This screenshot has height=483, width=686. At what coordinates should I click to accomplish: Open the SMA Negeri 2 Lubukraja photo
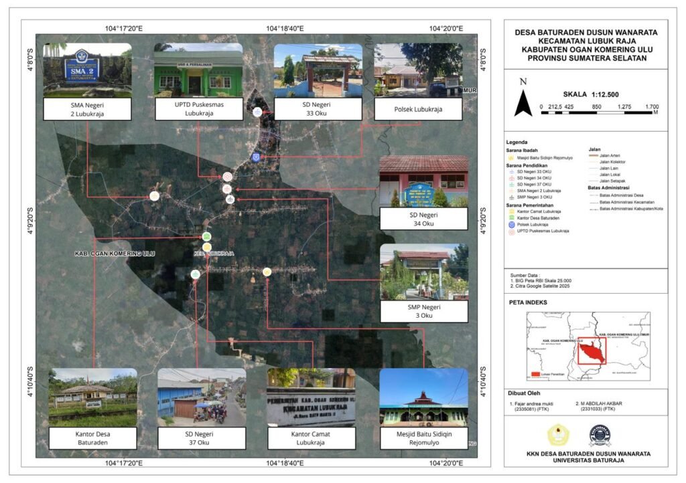87,70
